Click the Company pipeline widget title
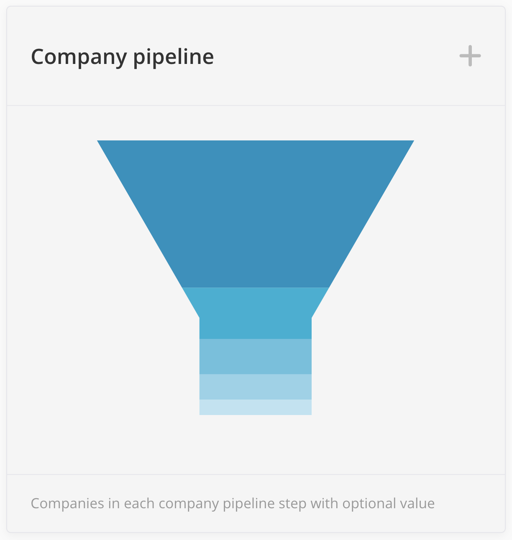512x540 pixels. click(x=122, y=57)
